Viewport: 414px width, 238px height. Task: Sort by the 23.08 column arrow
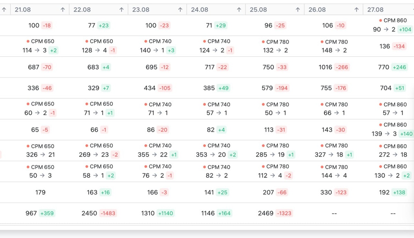coord(180,10)
